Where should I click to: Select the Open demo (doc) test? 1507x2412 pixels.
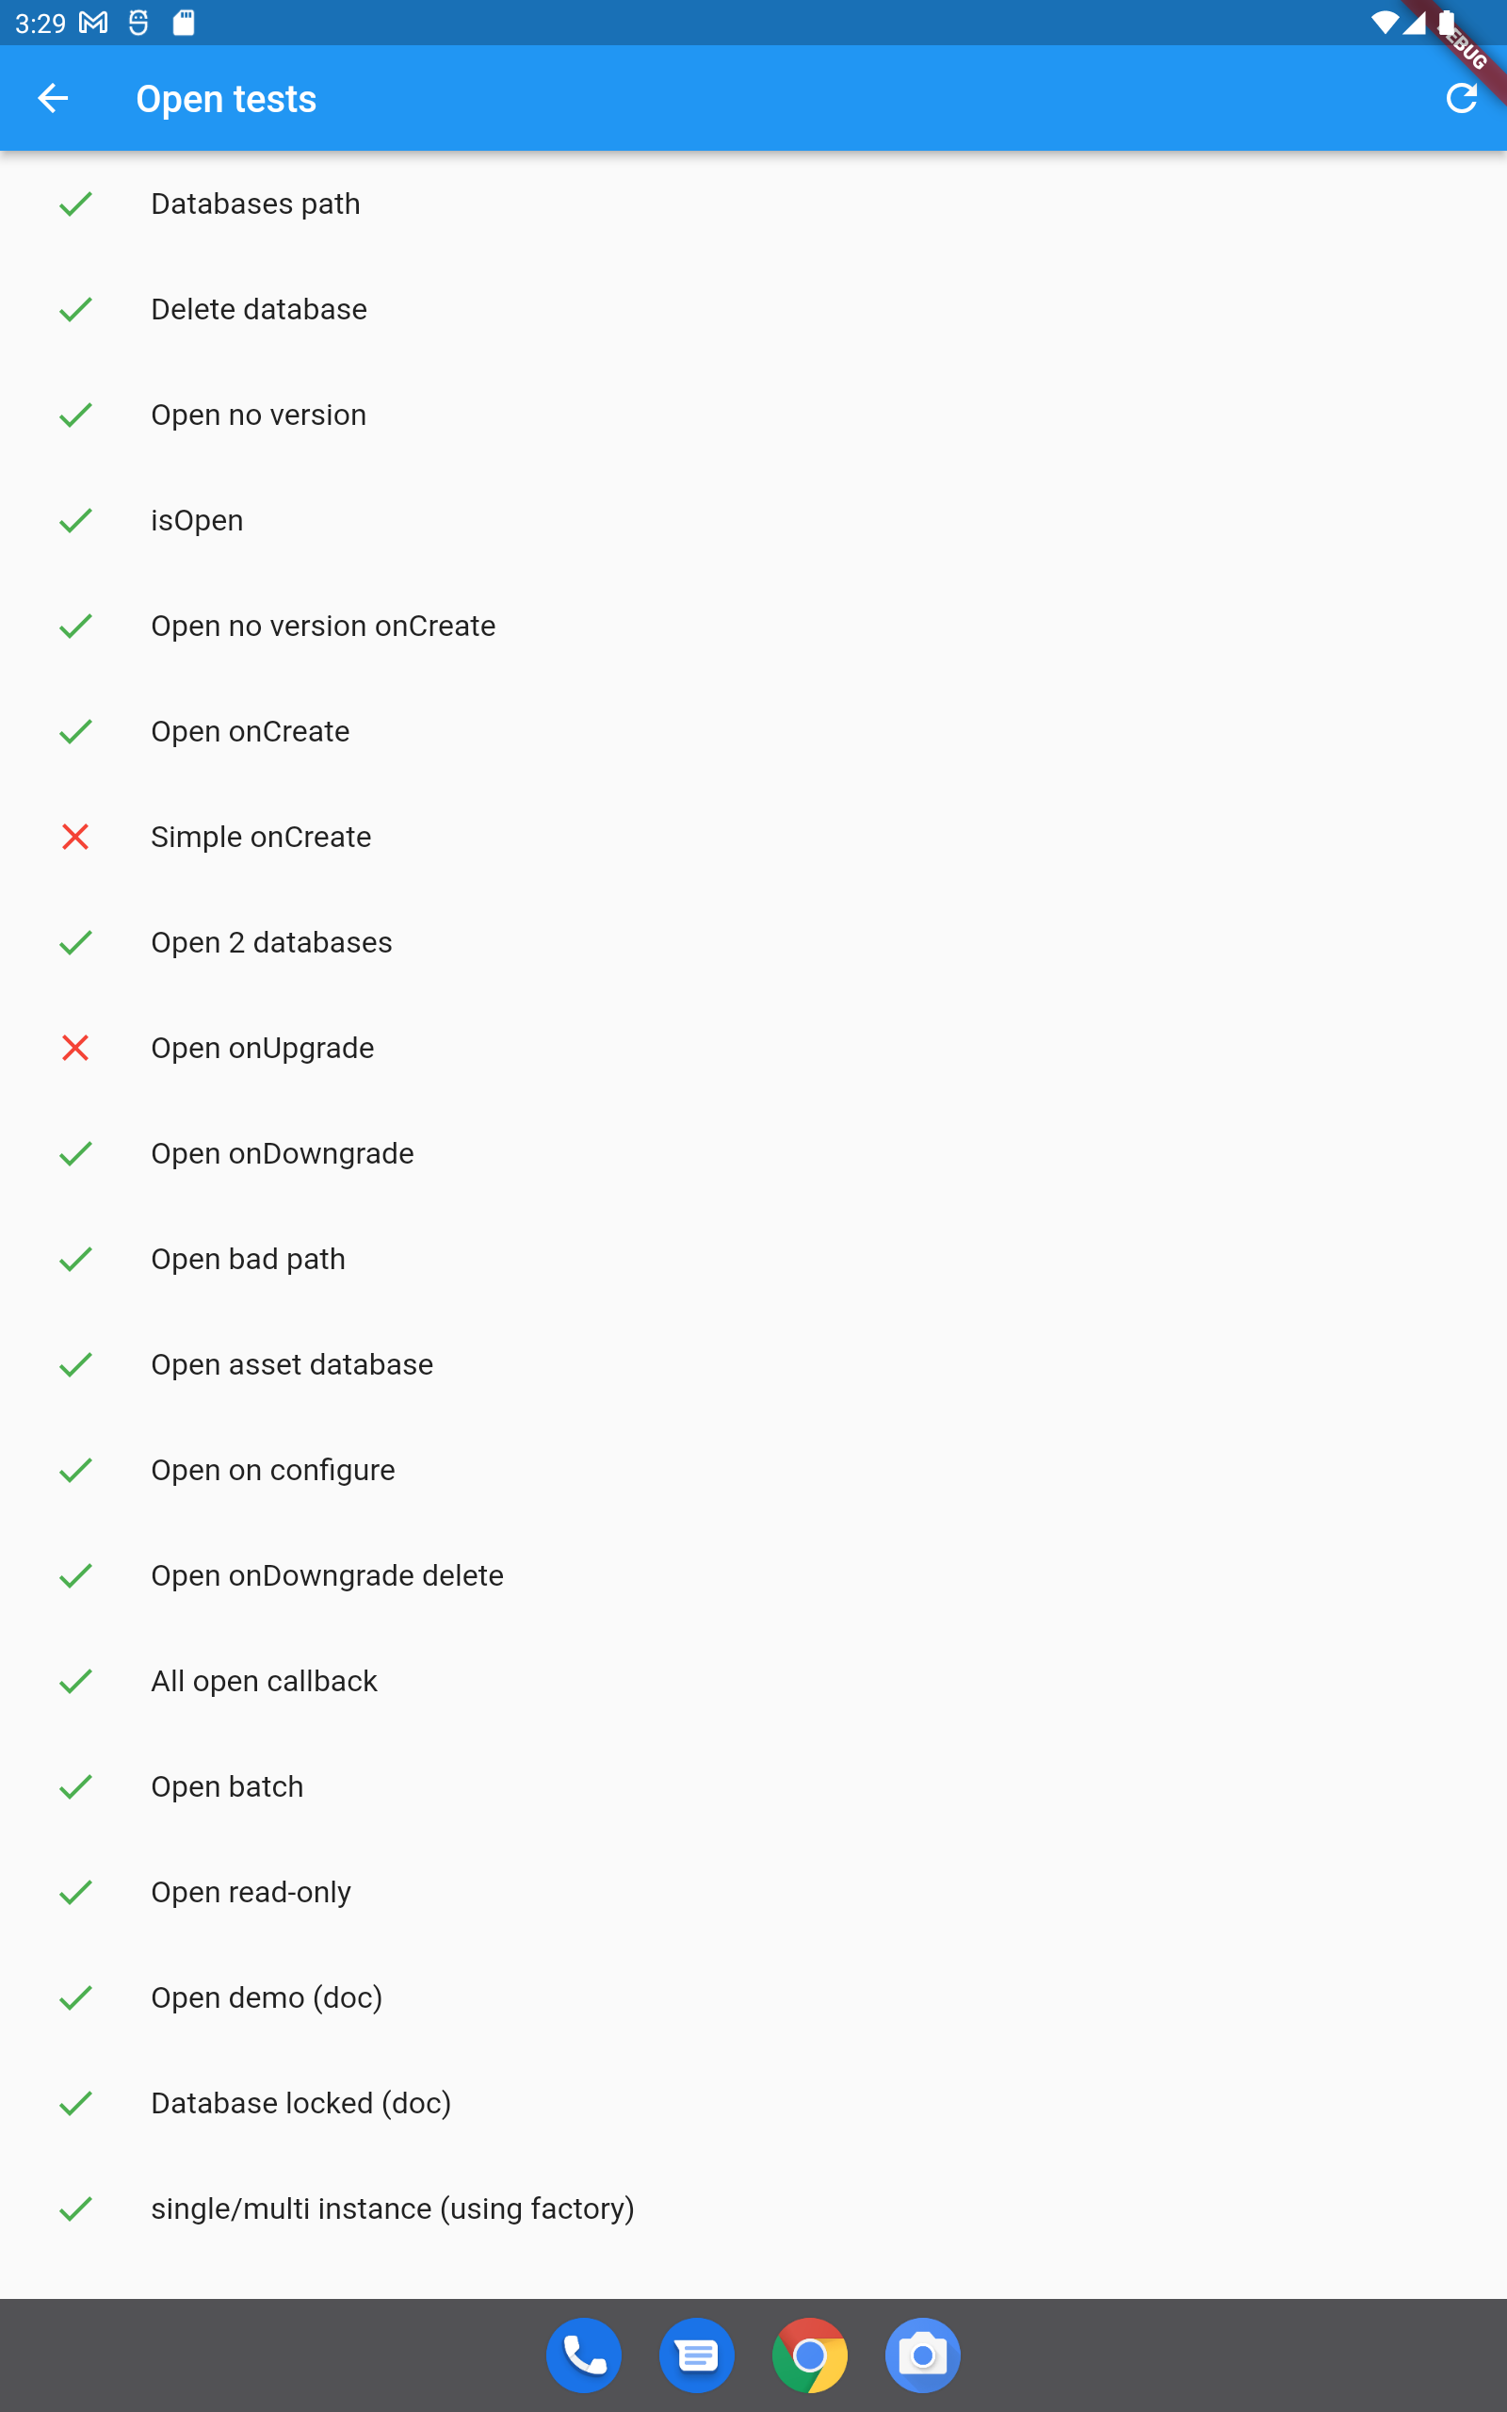click(x=267, y=1997)
